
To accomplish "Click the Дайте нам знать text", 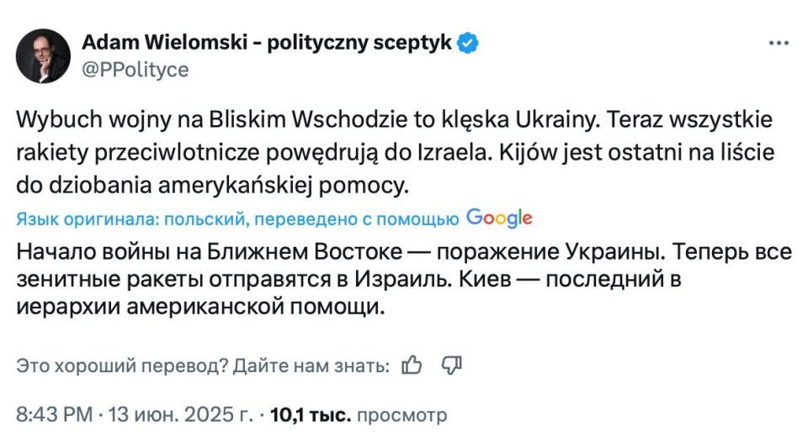I will [311, 366].
